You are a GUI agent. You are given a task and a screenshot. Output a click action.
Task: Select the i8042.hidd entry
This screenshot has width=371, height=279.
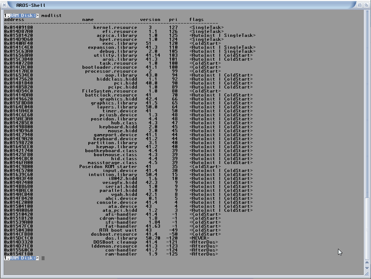coord(123,179)
